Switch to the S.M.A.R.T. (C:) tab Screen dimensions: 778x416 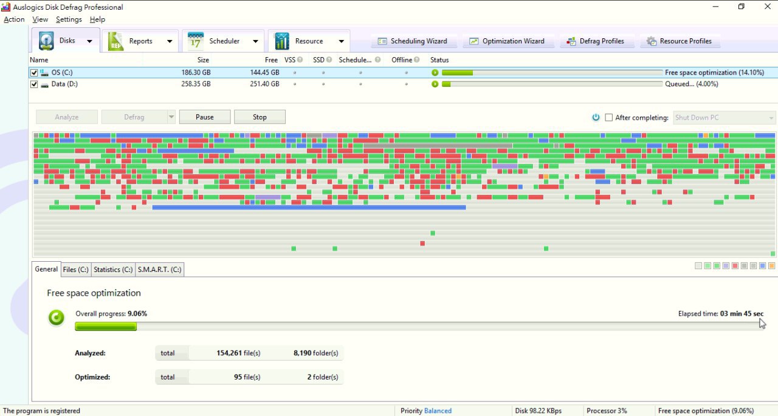(x=159, y=270)
